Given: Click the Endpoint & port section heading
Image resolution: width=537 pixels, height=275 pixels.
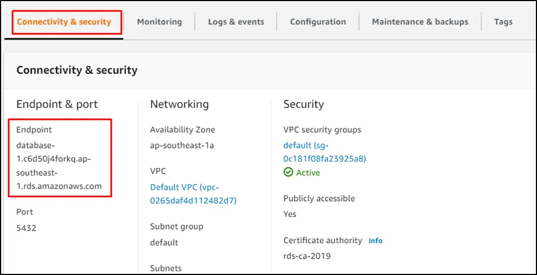Looking at the screenshot, I should click(57, 104).
